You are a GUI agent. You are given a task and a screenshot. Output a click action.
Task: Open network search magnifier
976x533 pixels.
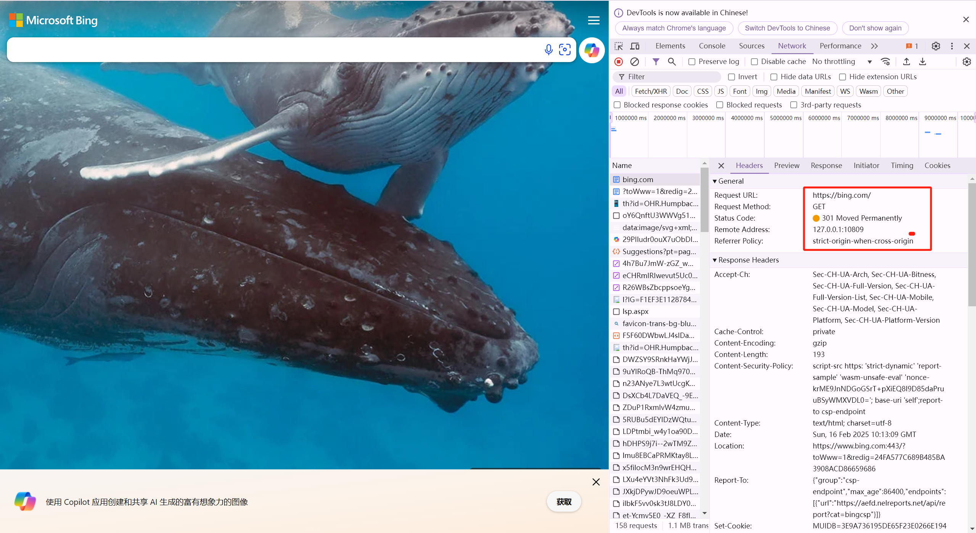coord(672,62)
